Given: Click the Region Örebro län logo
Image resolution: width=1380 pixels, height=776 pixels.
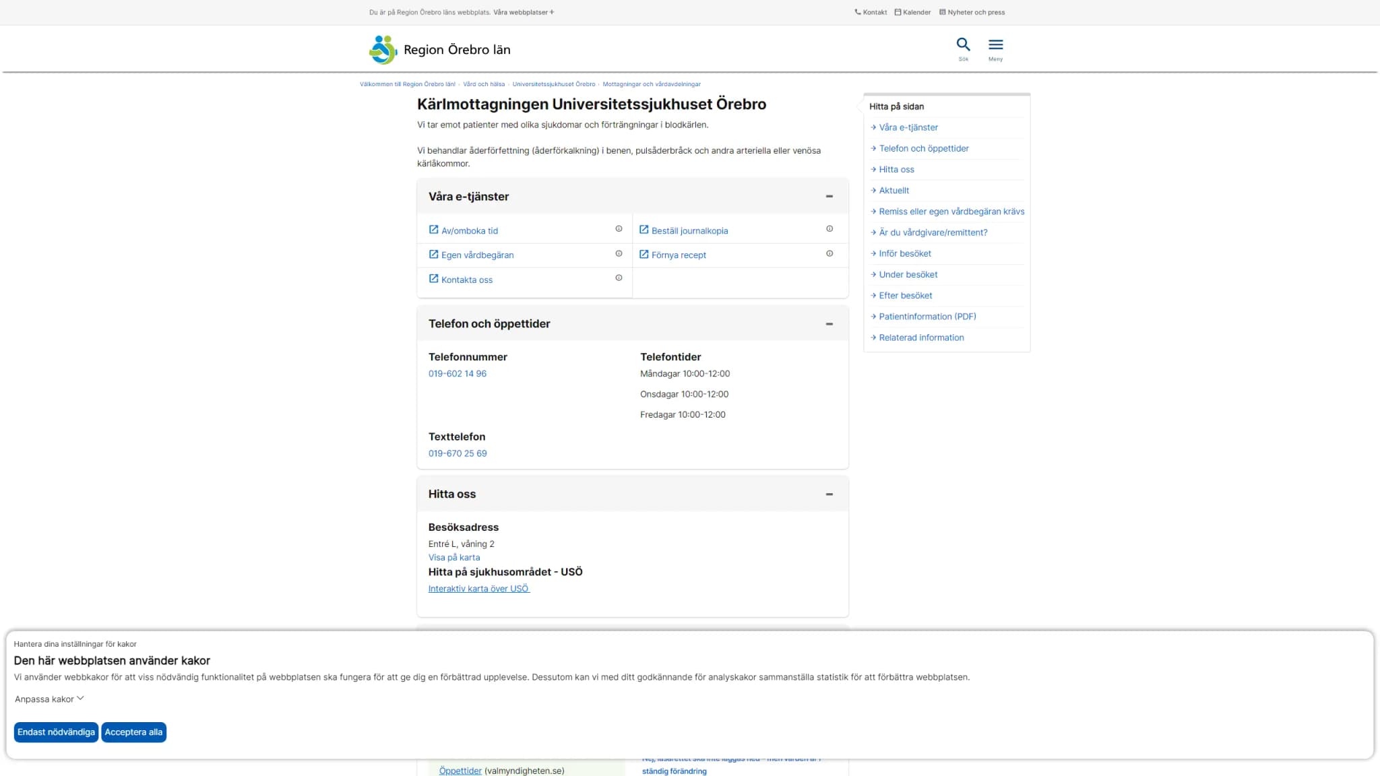Looking at the screenshot, I should [439, 50].
